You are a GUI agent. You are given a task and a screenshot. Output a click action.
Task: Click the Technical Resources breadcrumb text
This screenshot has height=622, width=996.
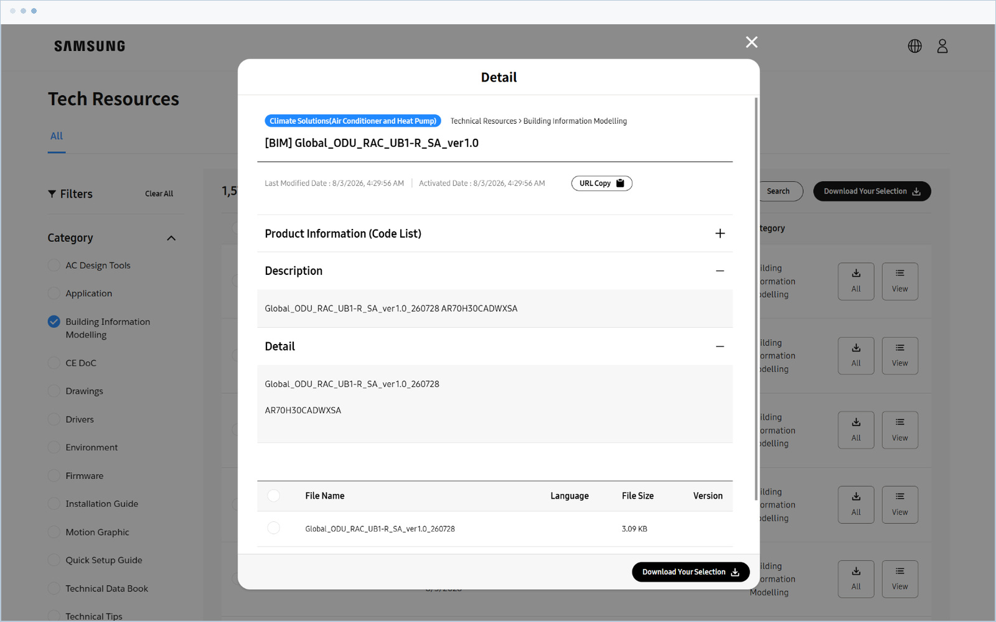484,121
